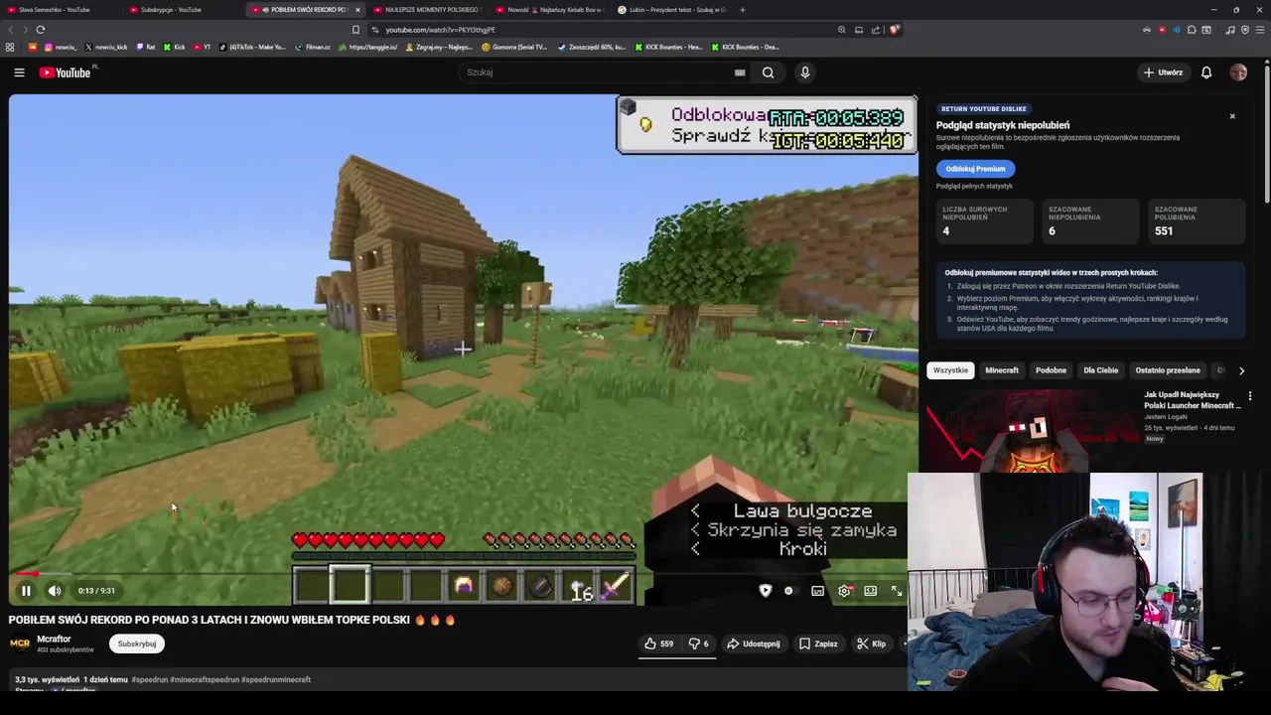Enter fullscreen mode
The image size is (1271, 715).
pyautogui.click(x=896, y=591)
